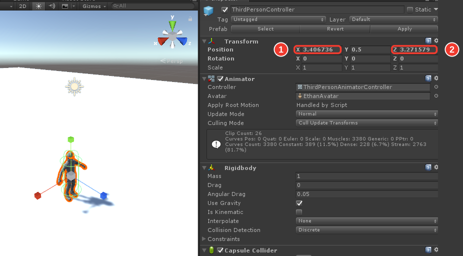Open Rigidbody help book icon
This screenshot has height=256, width=463.
tap(428, 167)
